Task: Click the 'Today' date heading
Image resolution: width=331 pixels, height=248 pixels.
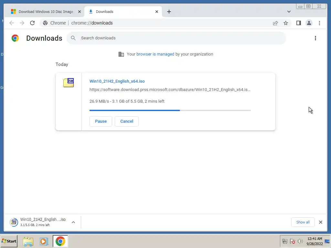Action: tap(62, 64)
